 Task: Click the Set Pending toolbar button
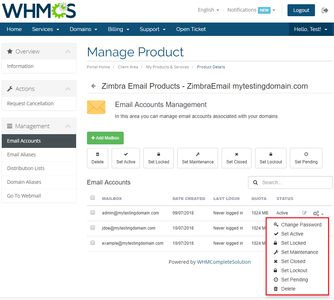pos(306,158)
